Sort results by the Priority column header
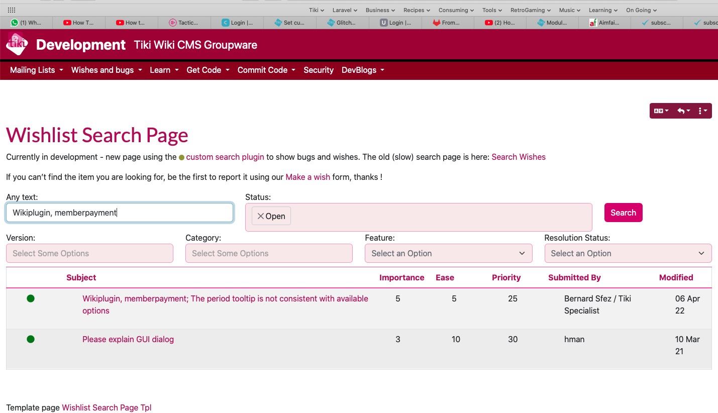This screenshot has width=718, height=413. tap(506, 277)
